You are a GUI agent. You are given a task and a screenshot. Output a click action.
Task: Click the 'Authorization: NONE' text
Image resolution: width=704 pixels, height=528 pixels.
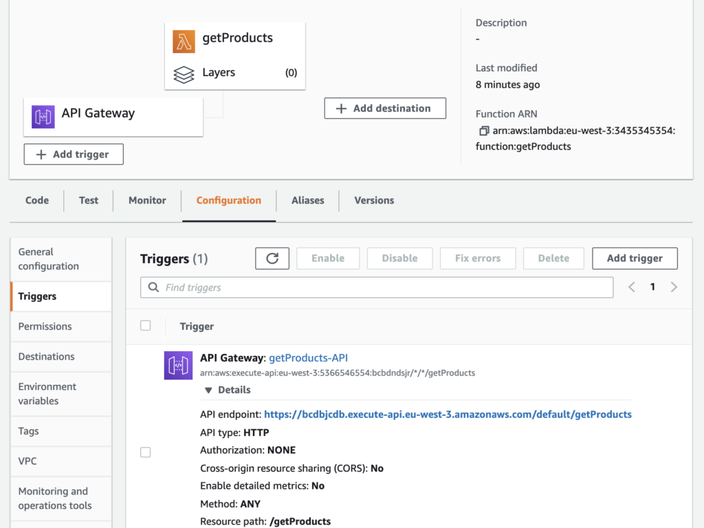pyautogui.click(x=247, y=450)
